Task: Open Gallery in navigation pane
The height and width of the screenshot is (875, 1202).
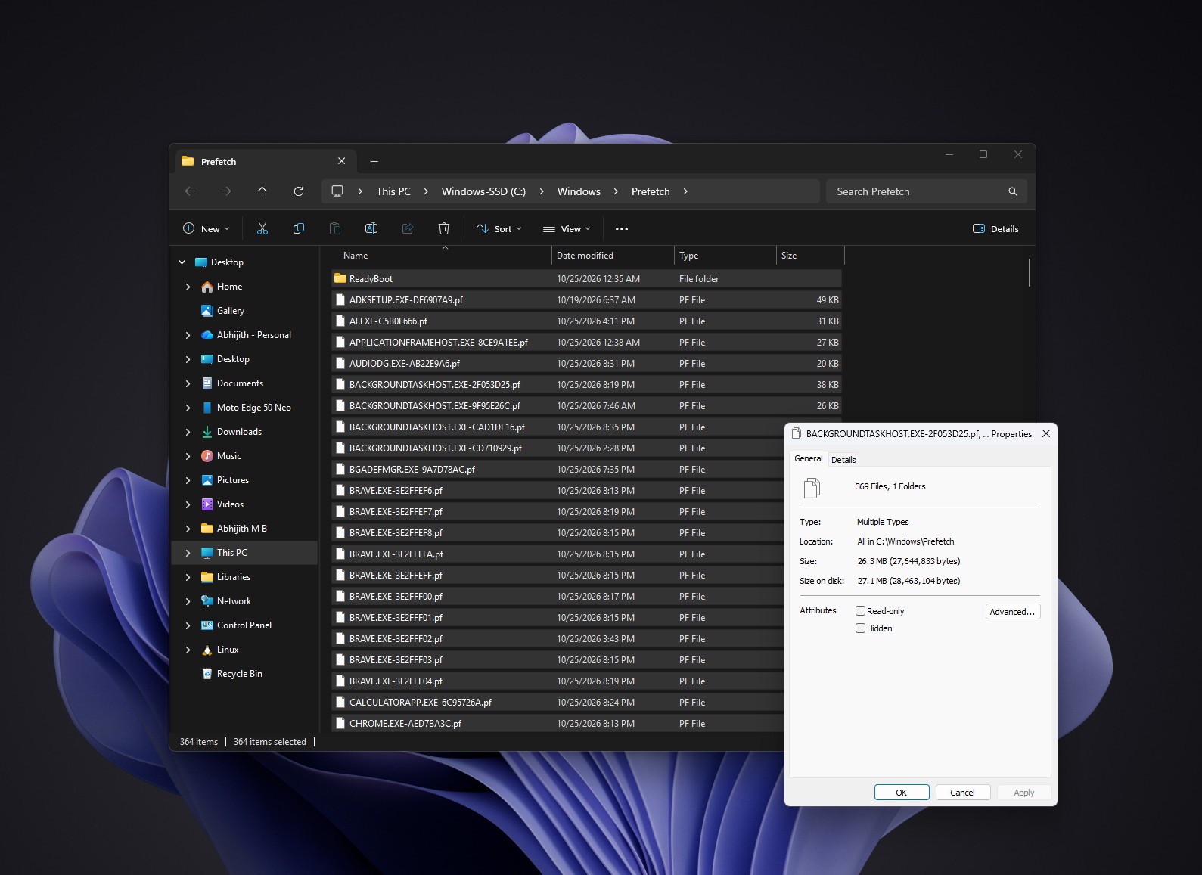Action: [230, 311]
